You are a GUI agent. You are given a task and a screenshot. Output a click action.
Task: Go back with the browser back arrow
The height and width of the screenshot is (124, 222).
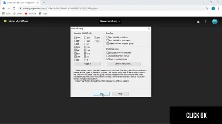[x=3, y=8]
